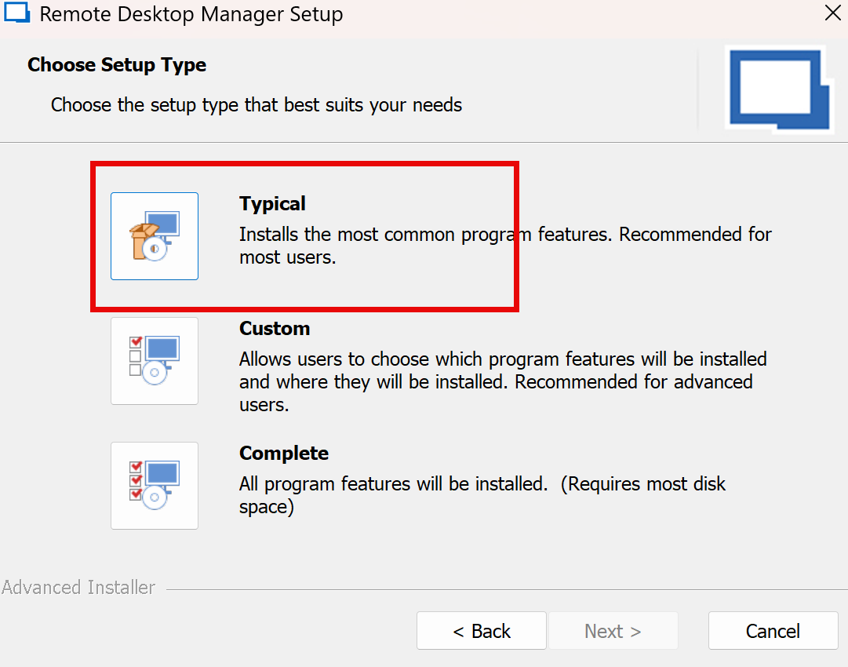Click the 'Advanced Installer' footer label

pyautogui.click(x=78, y=588)
